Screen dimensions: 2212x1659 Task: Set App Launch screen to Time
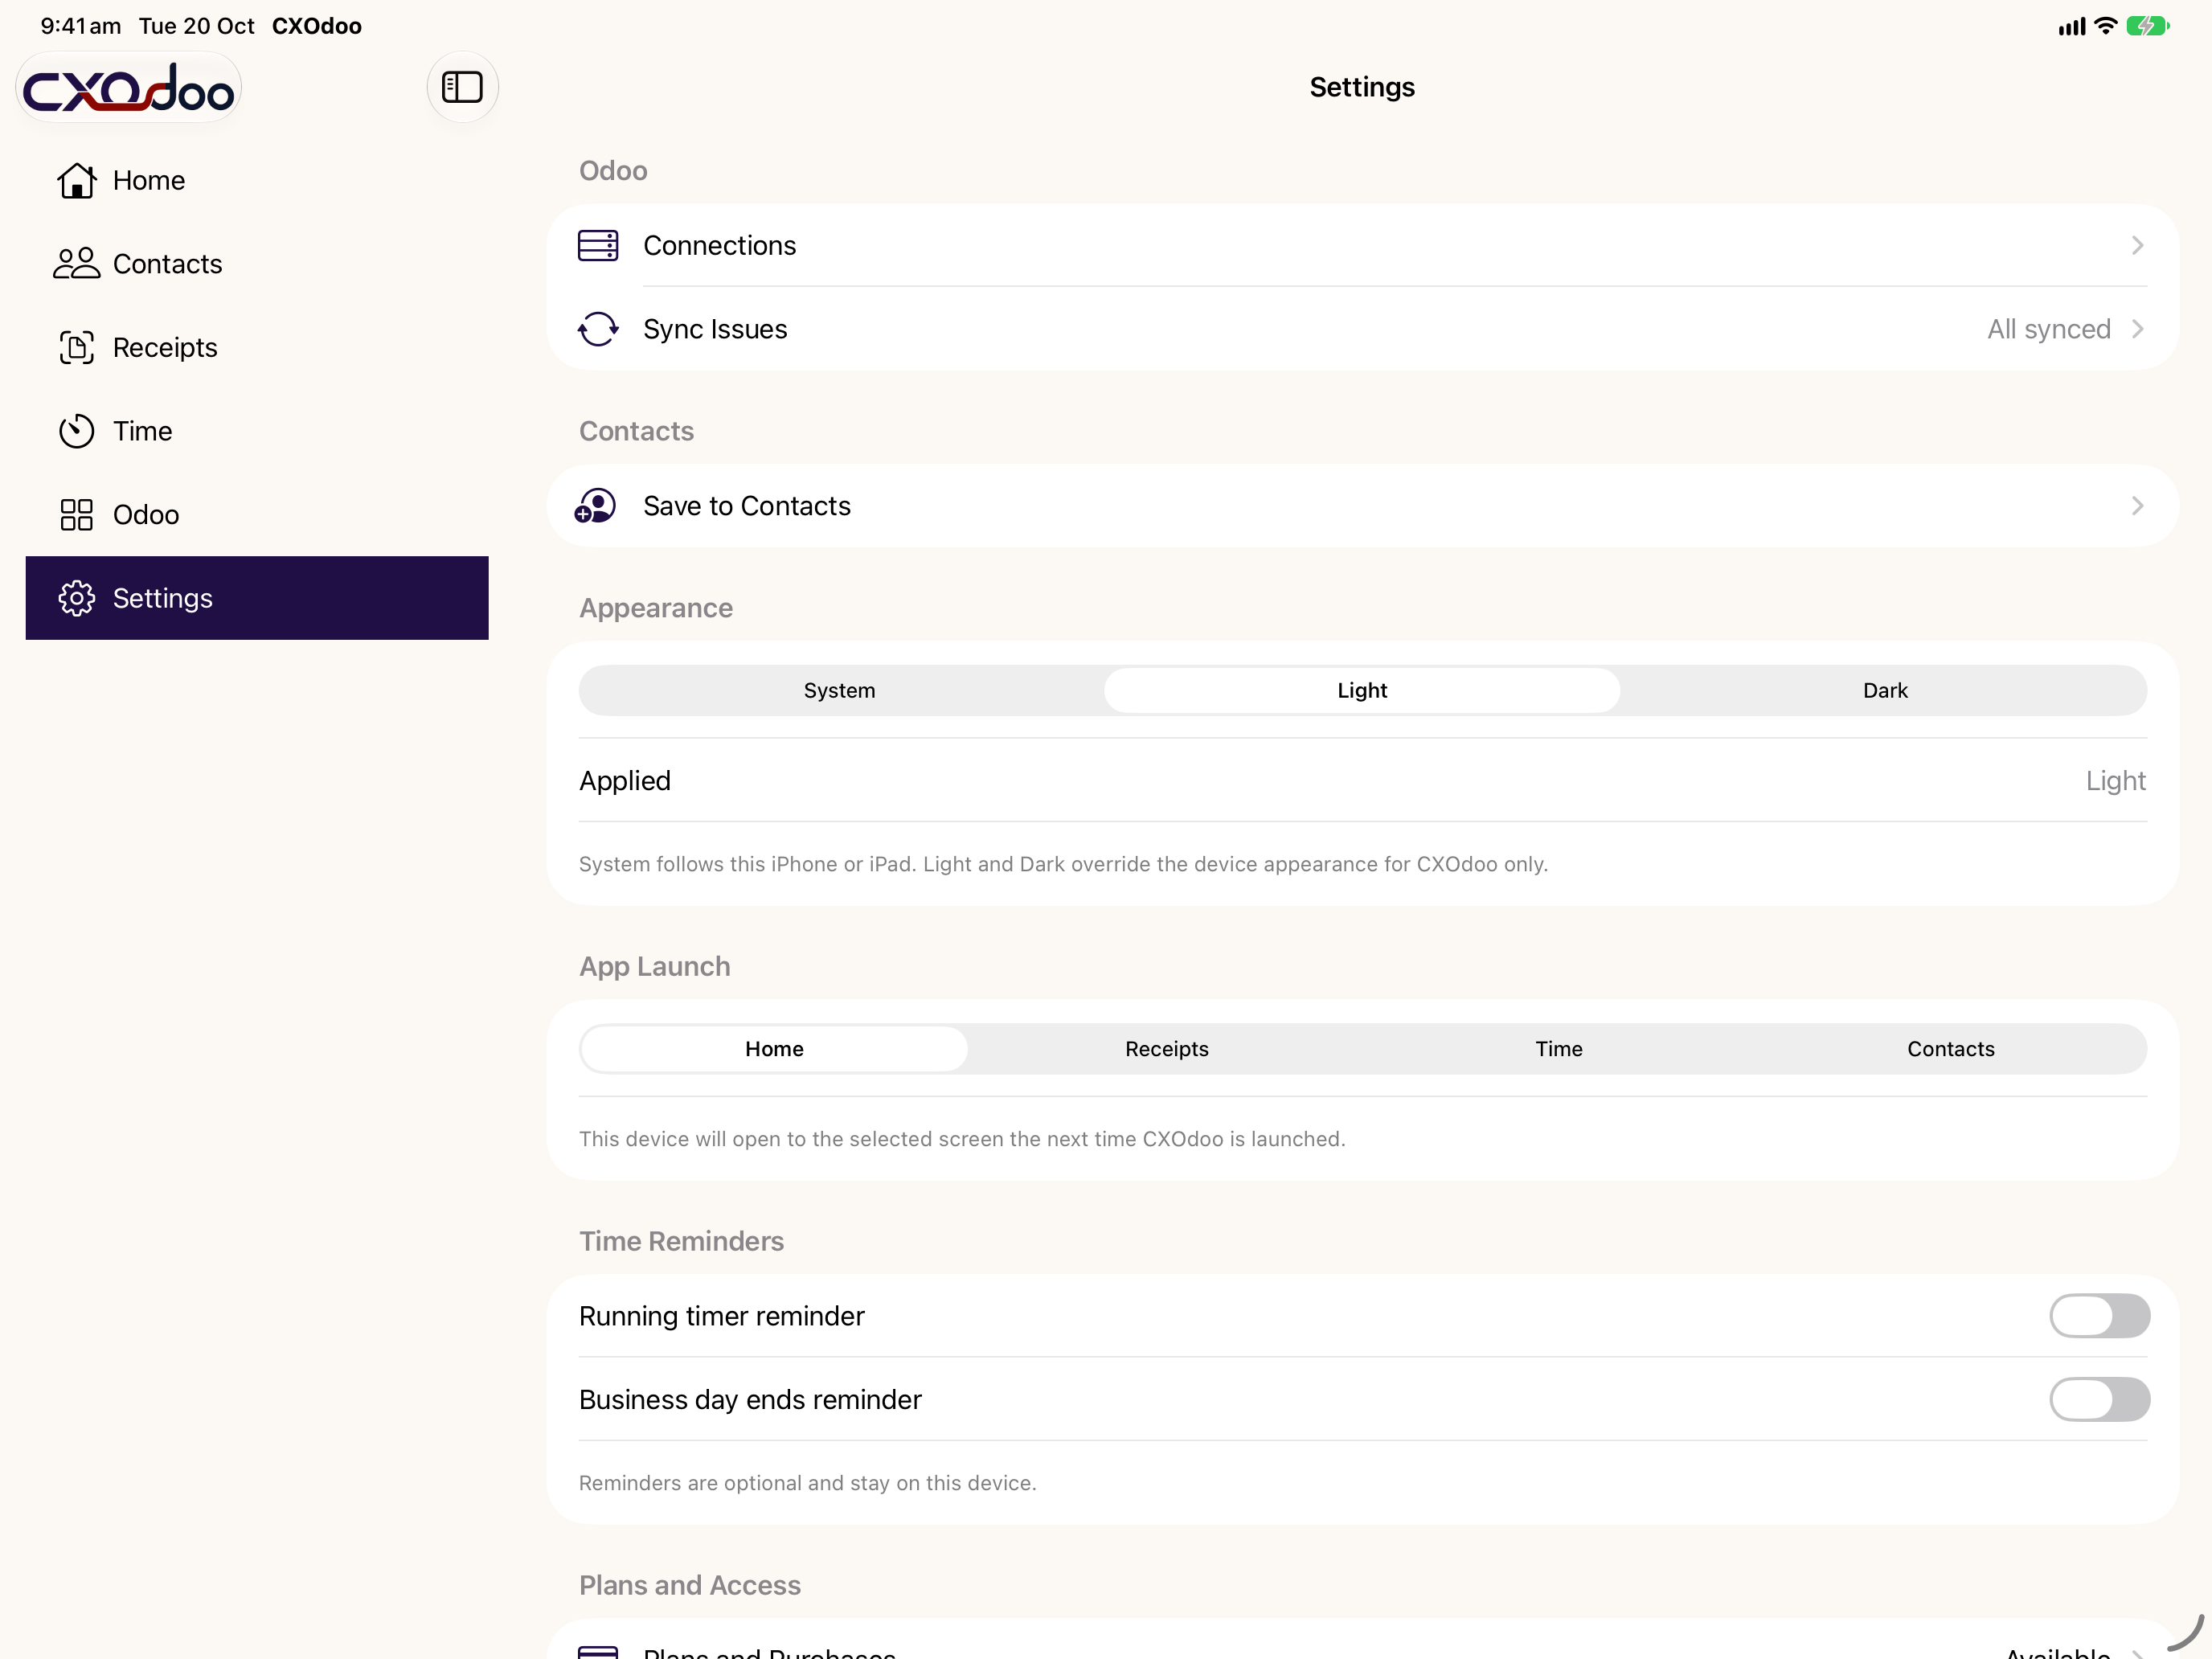(1558, 1049)
